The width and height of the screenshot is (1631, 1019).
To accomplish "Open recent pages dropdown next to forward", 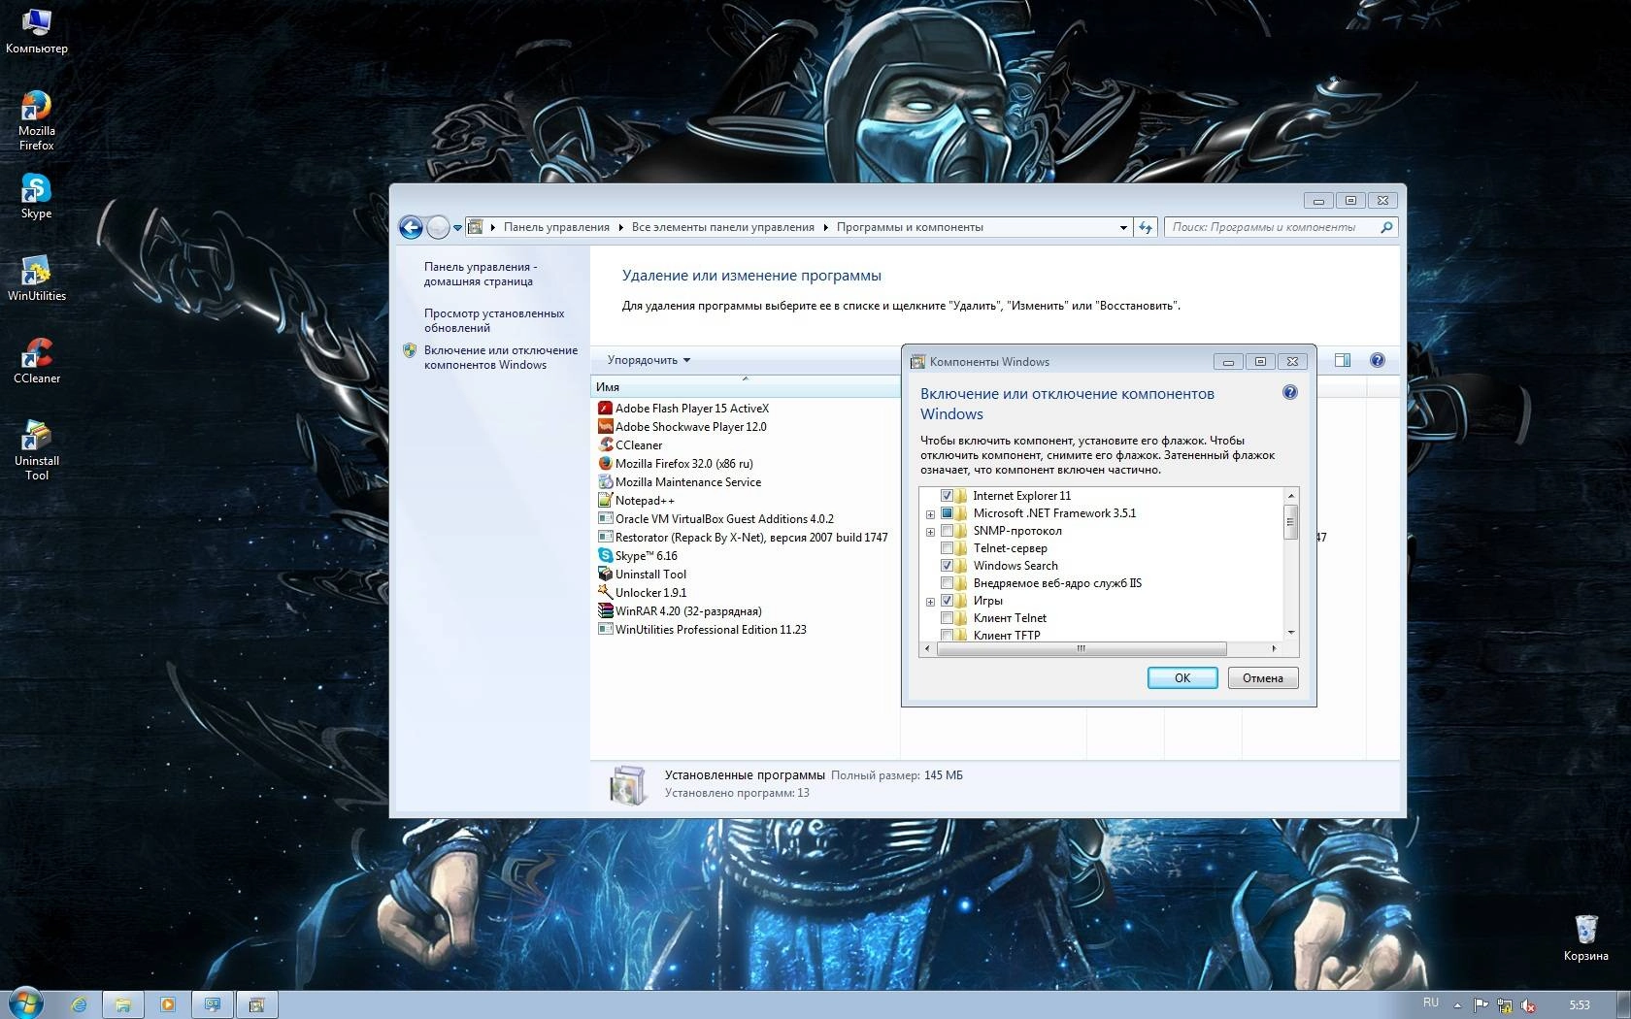I will [x=457, y=228].
